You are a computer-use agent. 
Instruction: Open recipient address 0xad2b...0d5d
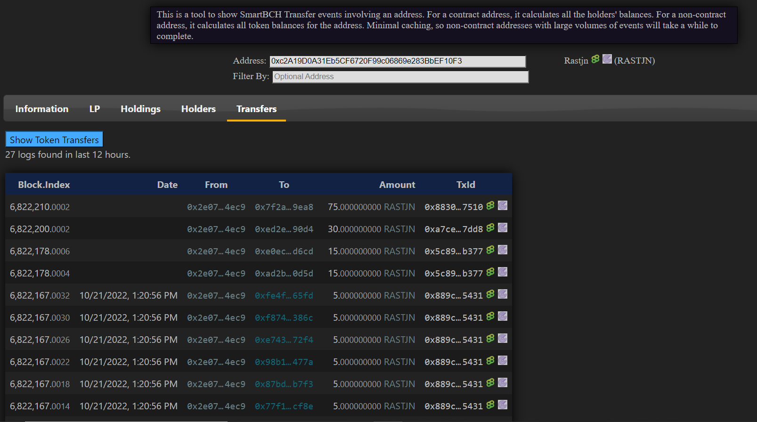pos(284,273)
